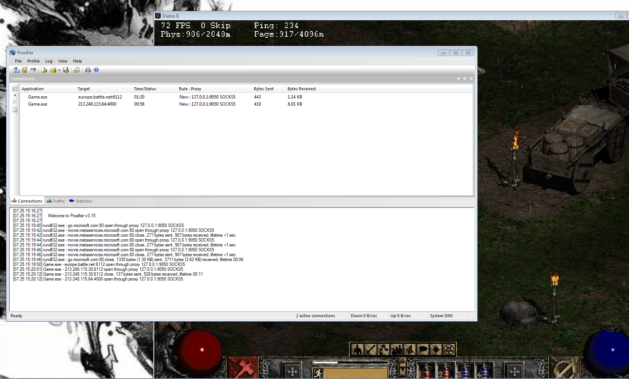Use belt slot 2 red potion
Image resolution: width=629 pixels, height=379 pixels.
(446, 370)
